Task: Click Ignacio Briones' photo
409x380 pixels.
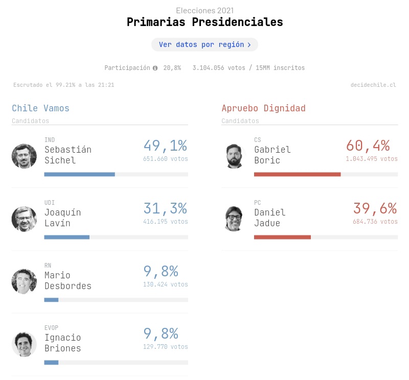Action: 24,344
